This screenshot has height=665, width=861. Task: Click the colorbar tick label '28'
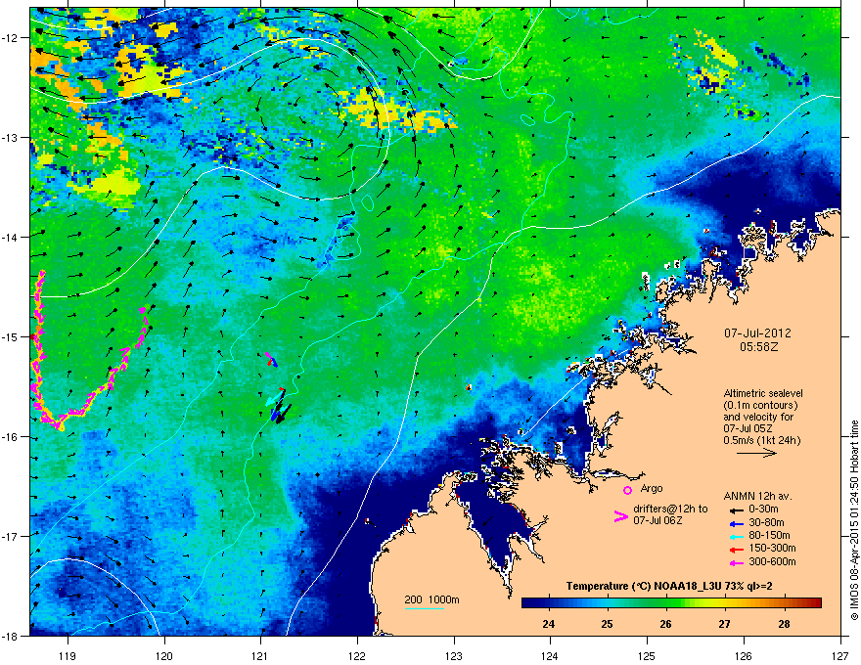point(784,624)
